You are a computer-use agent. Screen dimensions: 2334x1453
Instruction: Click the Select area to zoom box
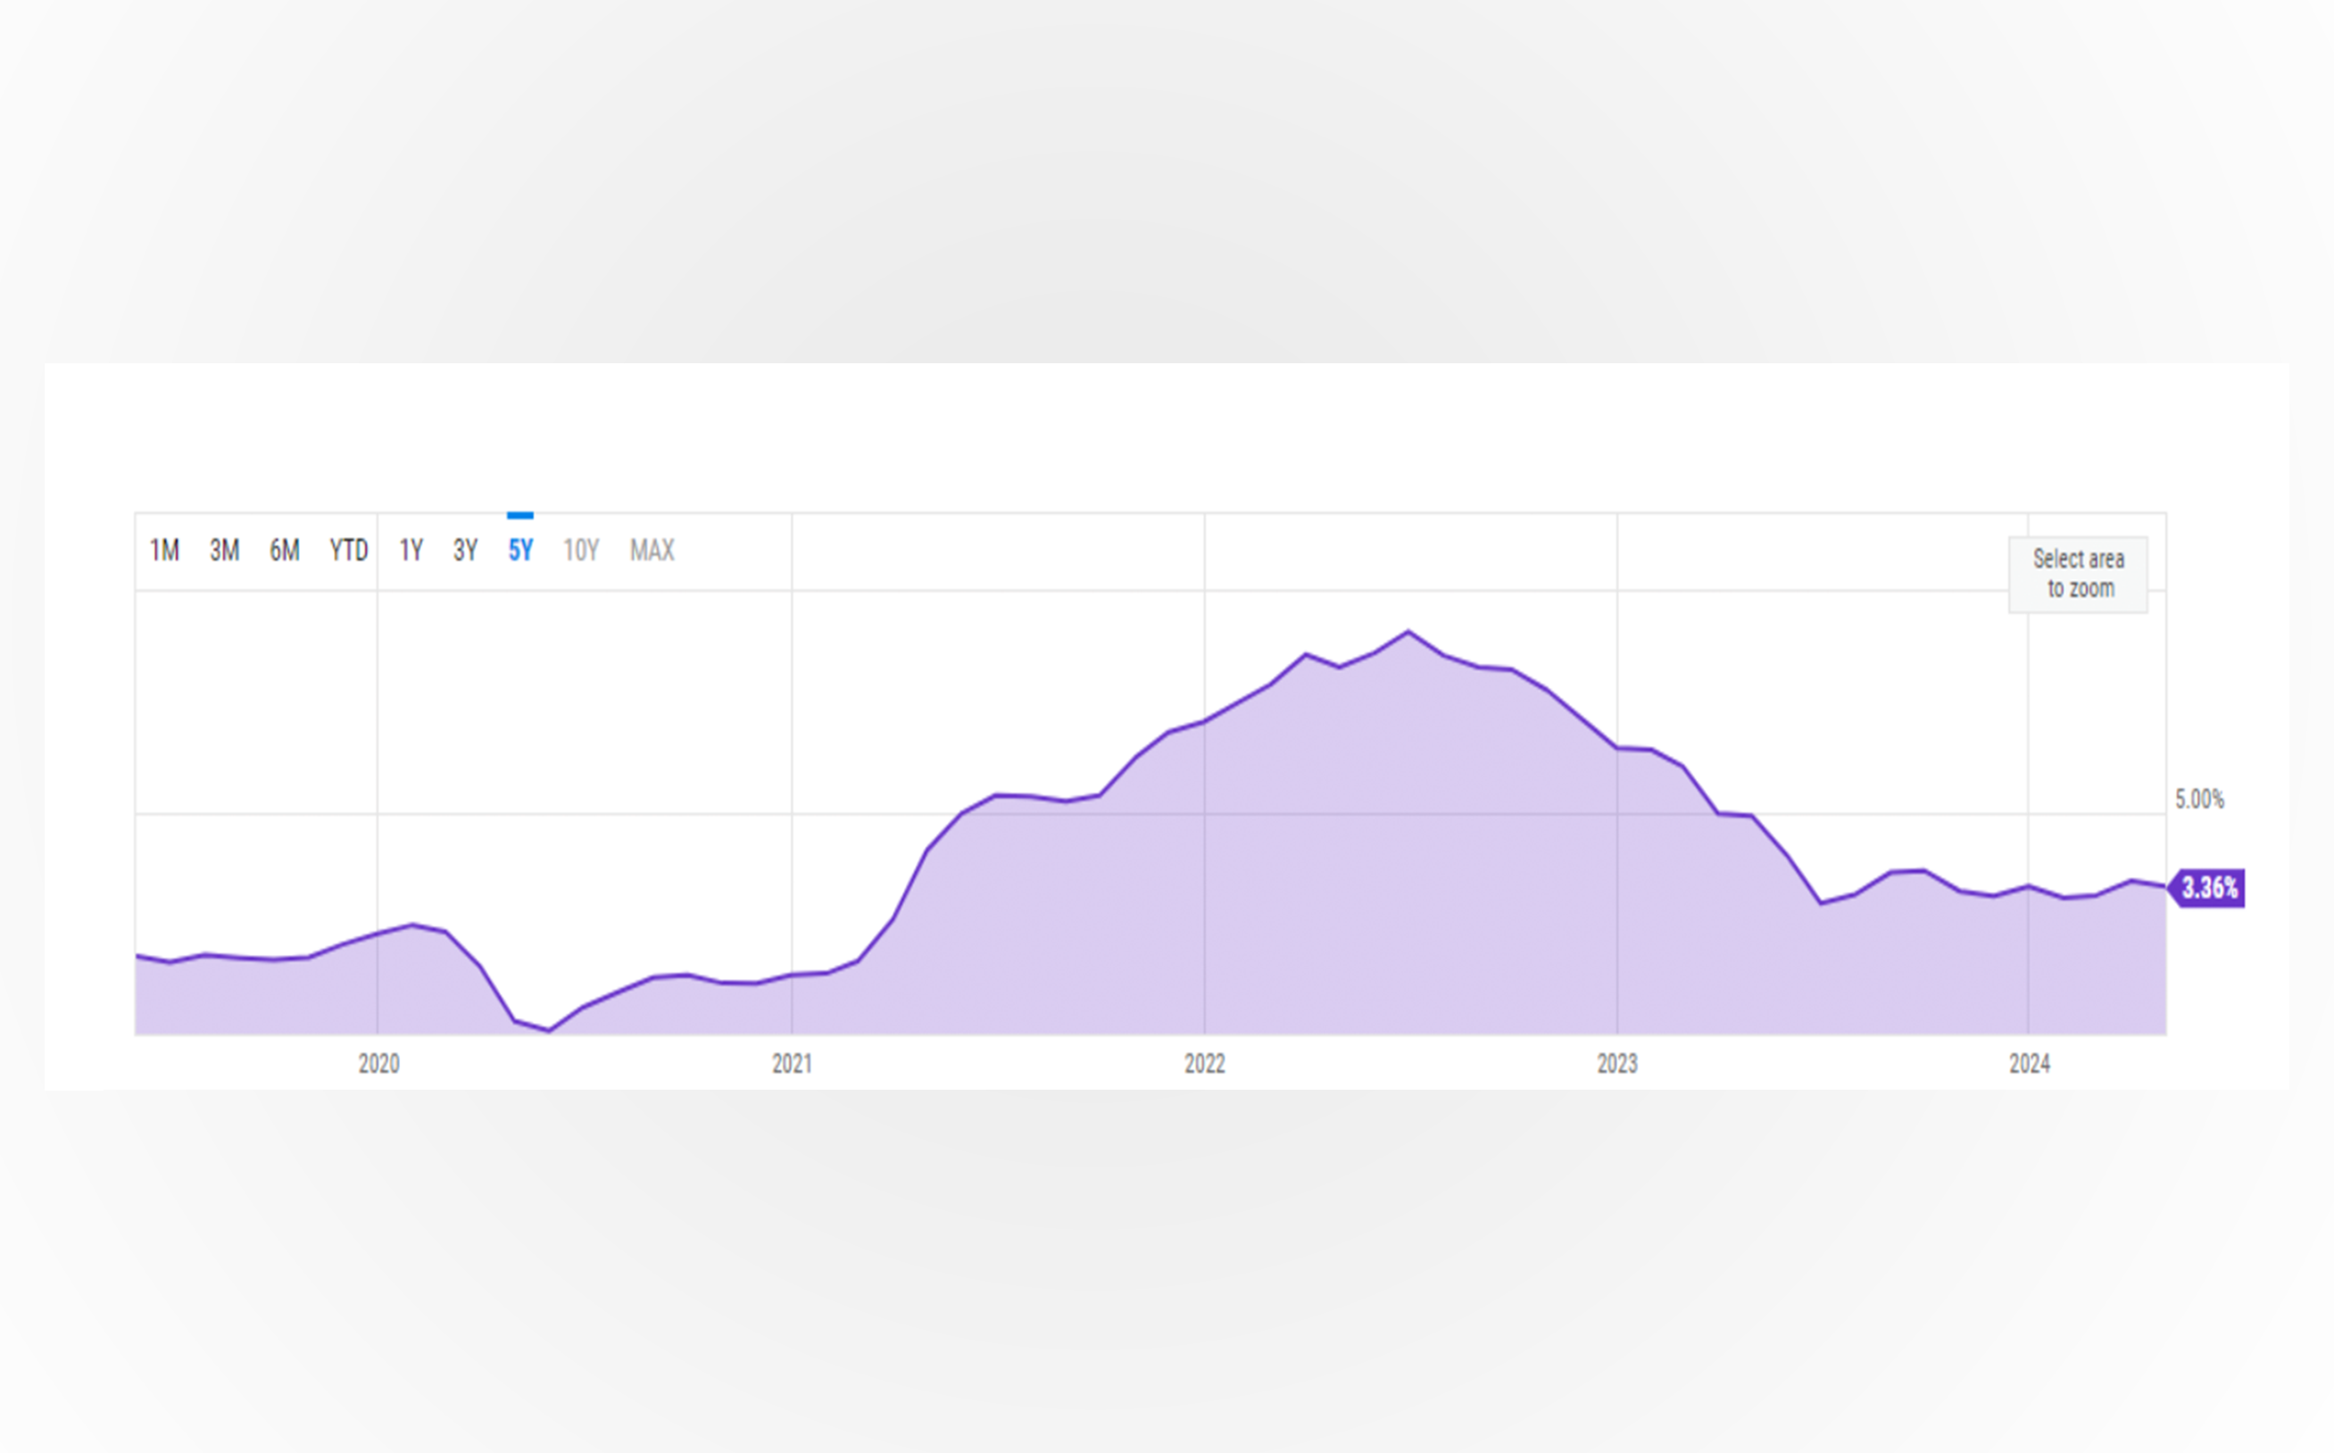pos(2078,574)
